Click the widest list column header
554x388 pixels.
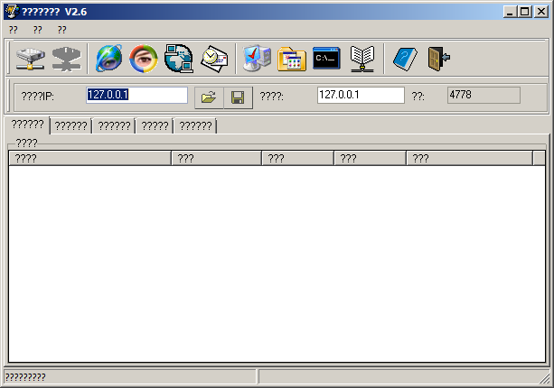pyautogui.click(x=89, y=158)
